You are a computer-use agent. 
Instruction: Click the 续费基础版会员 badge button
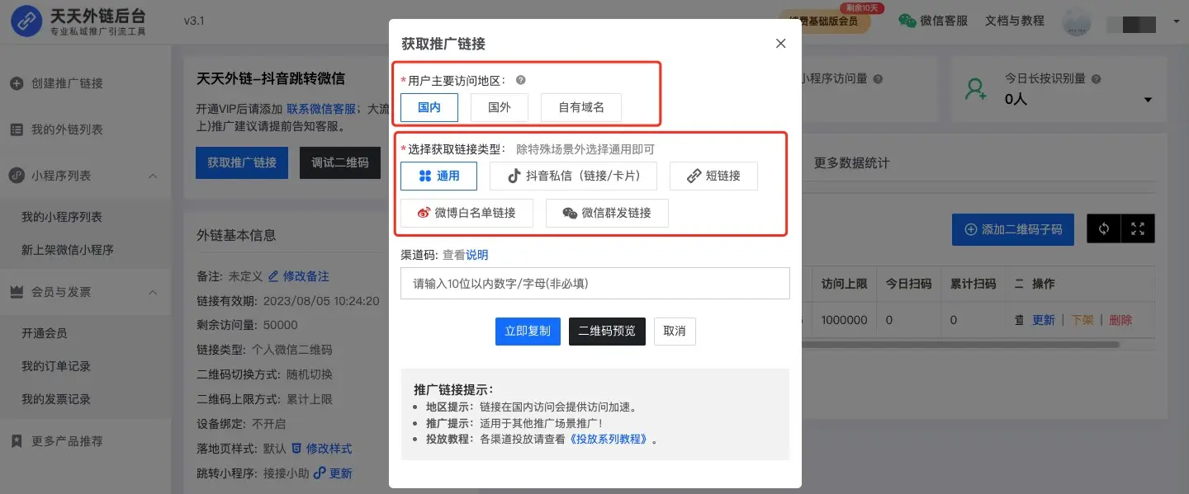[824, 21]
